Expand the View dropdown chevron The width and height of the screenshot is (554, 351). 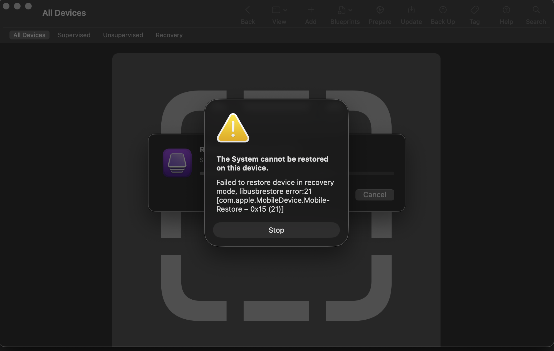pyautogui.click(x=285, y=10)
